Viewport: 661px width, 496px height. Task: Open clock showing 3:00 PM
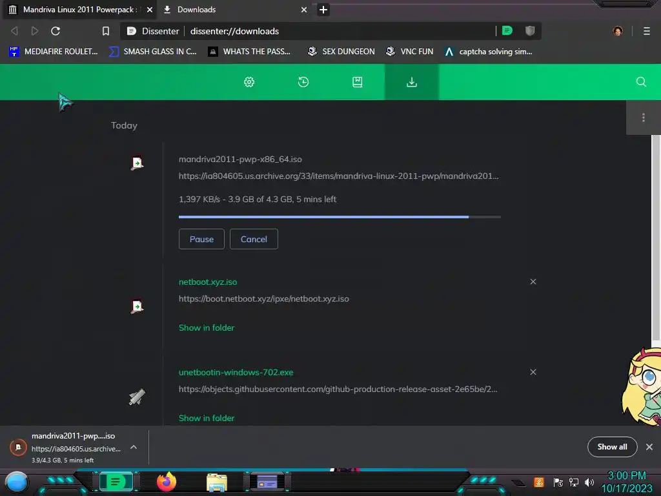(627, 482)
